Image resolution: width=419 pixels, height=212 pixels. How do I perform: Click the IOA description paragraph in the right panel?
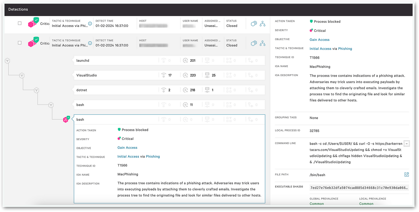pos(357,88)
